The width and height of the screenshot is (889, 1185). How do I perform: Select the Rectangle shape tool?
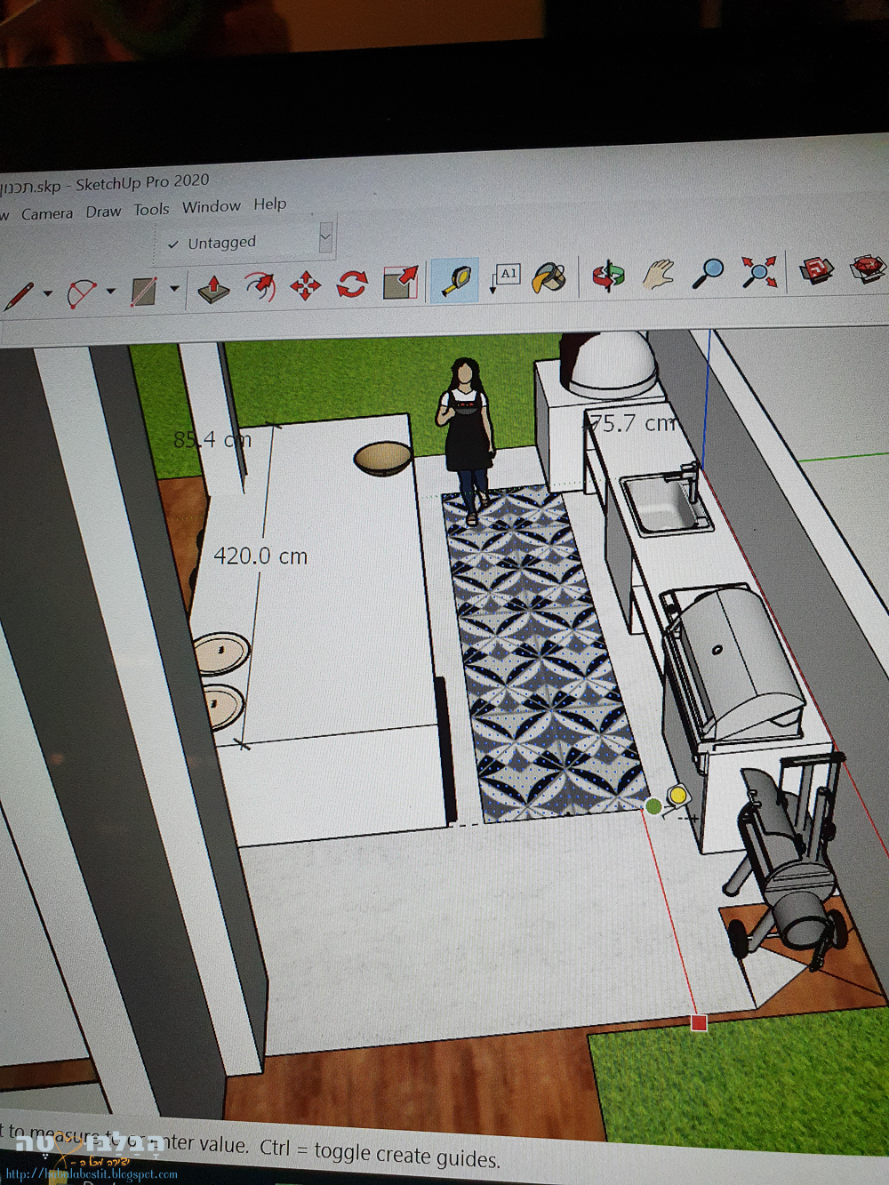144,291
